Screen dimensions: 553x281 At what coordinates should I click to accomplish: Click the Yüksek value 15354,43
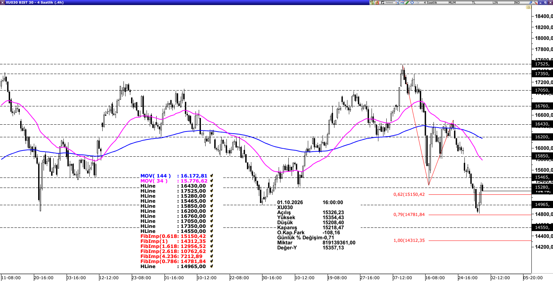point(333,217)
